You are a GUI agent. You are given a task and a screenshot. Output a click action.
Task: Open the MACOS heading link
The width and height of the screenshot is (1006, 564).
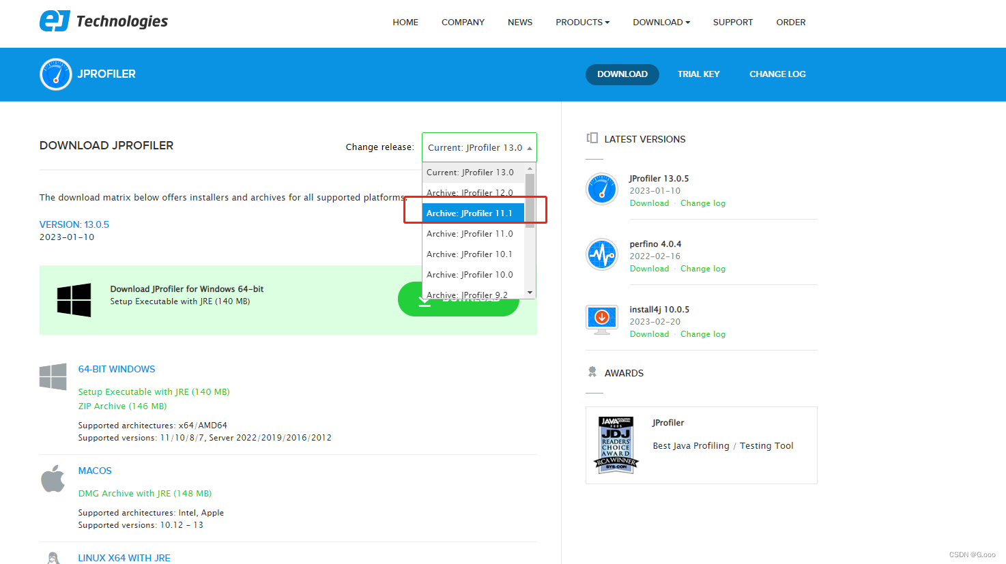point(95,471)
